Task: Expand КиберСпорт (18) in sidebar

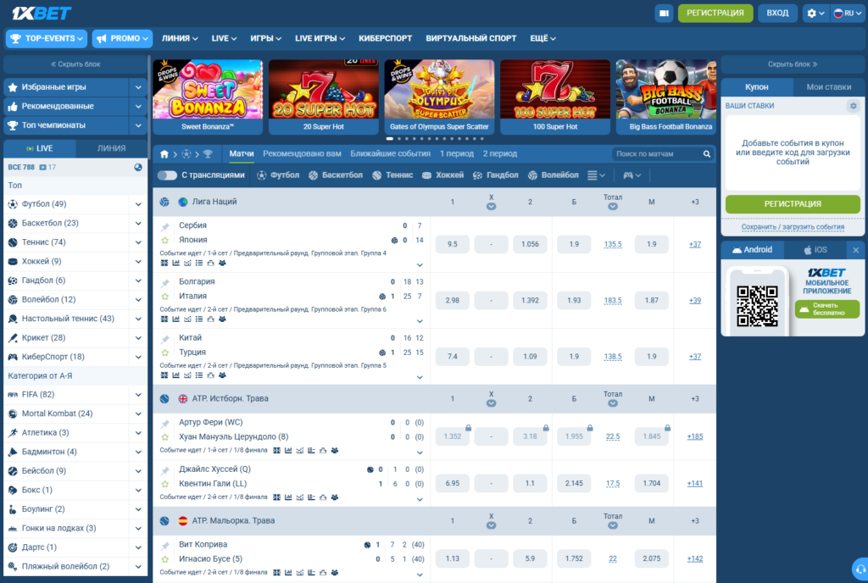Action: click(138, 358)
